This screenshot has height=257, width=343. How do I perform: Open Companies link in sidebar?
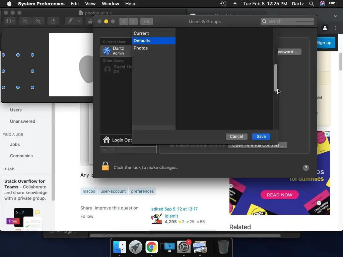[21, 156]
